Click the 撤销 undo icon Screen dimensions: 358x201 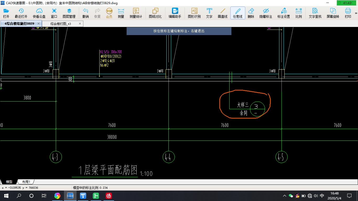pyautogui.click(x=85, y=13)
